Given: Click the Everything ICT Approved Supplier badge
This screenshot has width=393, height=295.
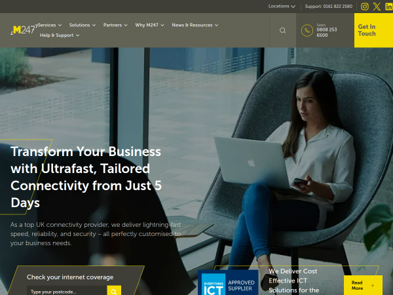Looking at the screenshot, I should (x=228, y=283).
